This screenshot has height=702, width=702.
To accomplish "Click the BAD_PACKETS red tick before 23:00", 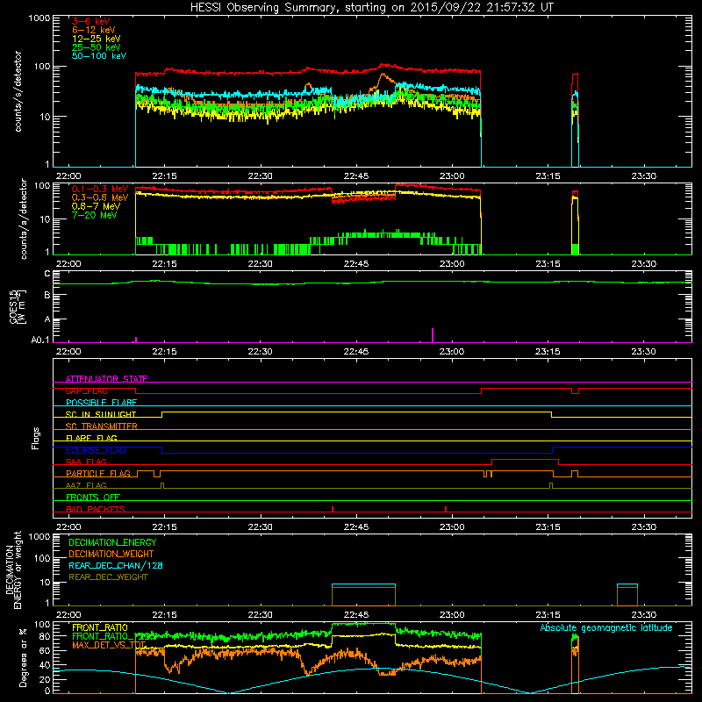I will pyautogui.click(x=446, y=509).
